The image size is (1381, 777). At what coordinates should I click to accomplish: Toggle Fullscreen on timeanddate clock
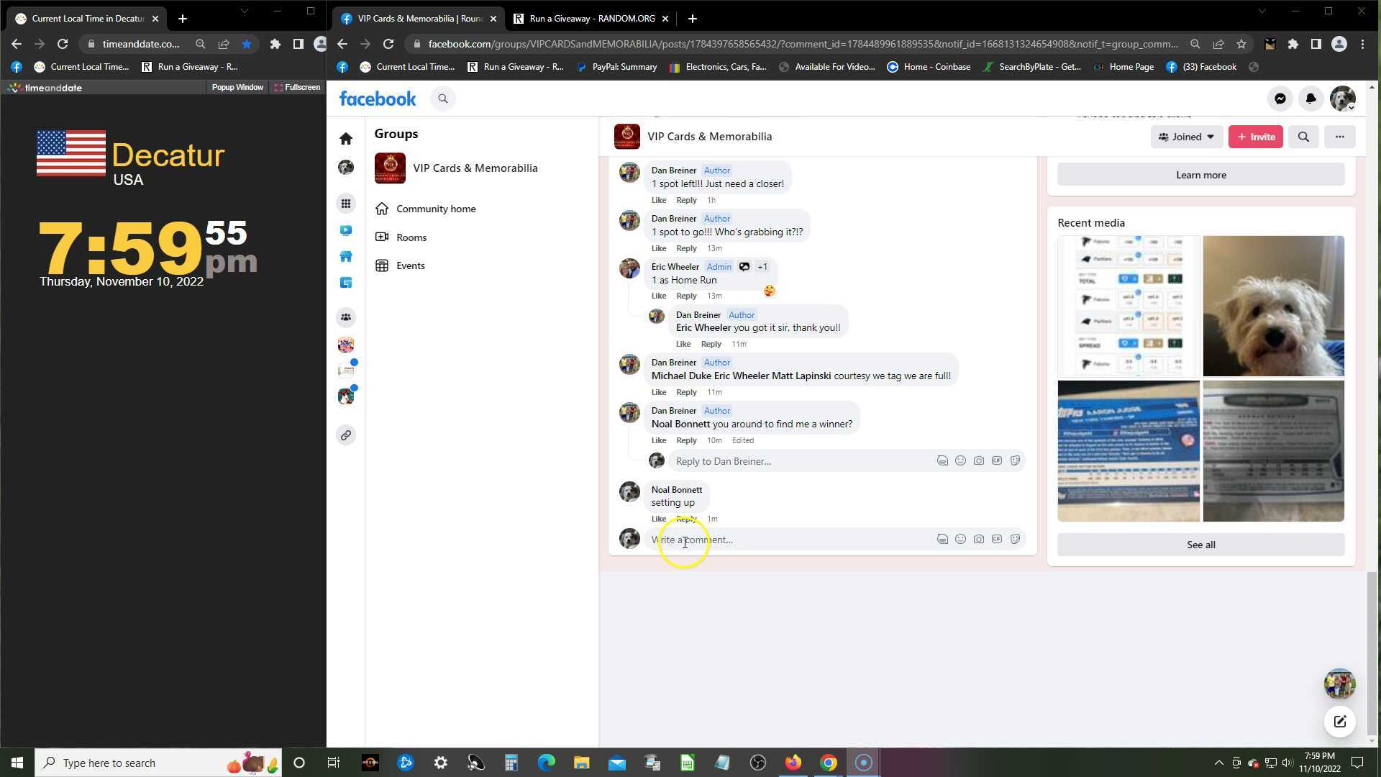[x=297, y=87]
